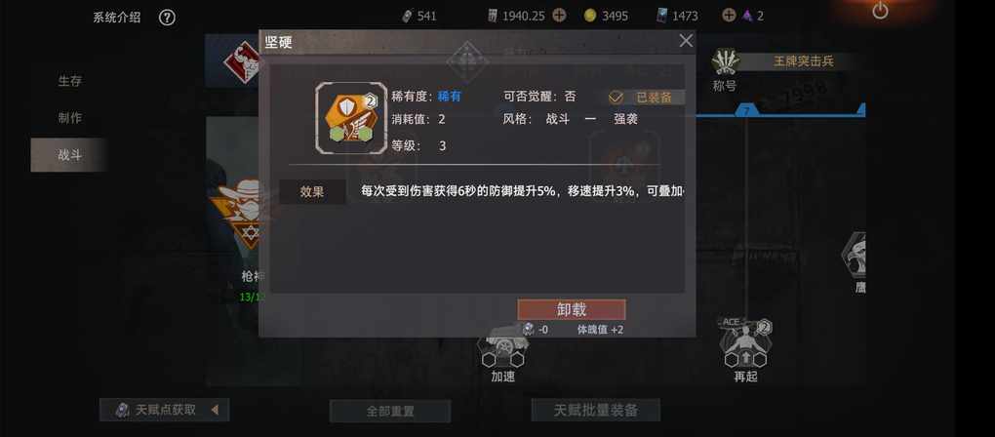Screen dimensions: 995x437
Task: Expand the 天赋点获取 arrow panel
Action: point(215,410)
